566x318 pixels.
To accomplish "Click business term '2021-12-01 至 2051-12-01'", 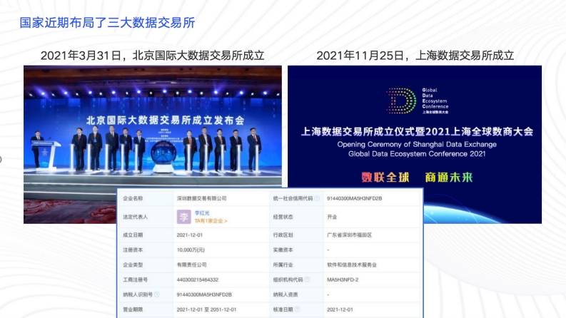I will [206, 309].
